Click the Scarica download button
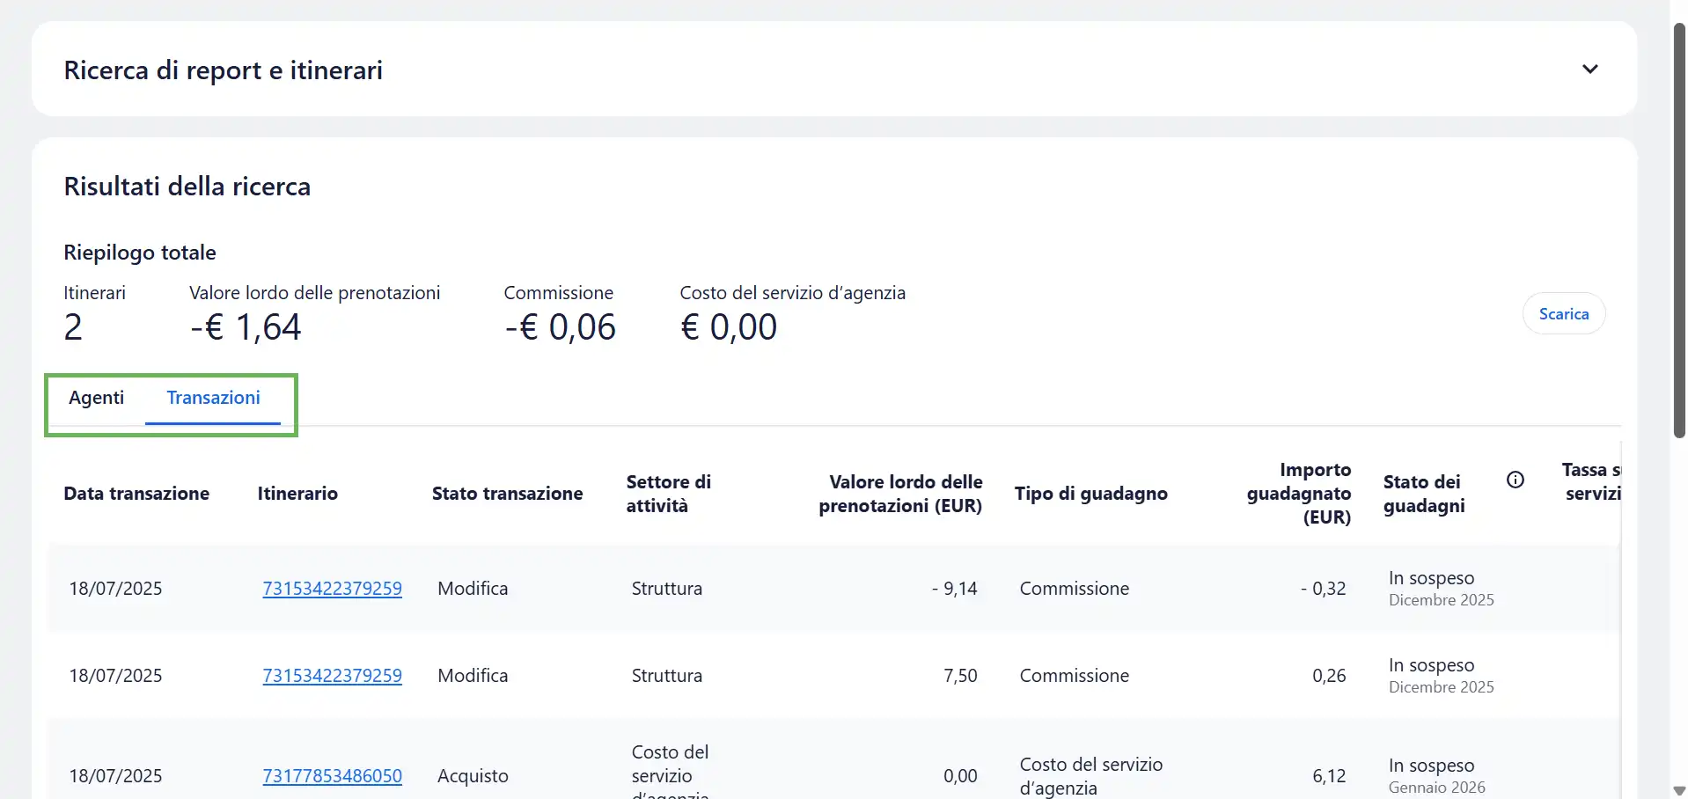Image resolution: width=1688 pixels, height=799 pixels. [x=1563, y=314]
